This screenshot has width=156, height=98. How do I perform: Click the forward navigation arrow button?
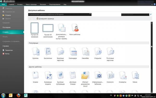tap(34, 19)
